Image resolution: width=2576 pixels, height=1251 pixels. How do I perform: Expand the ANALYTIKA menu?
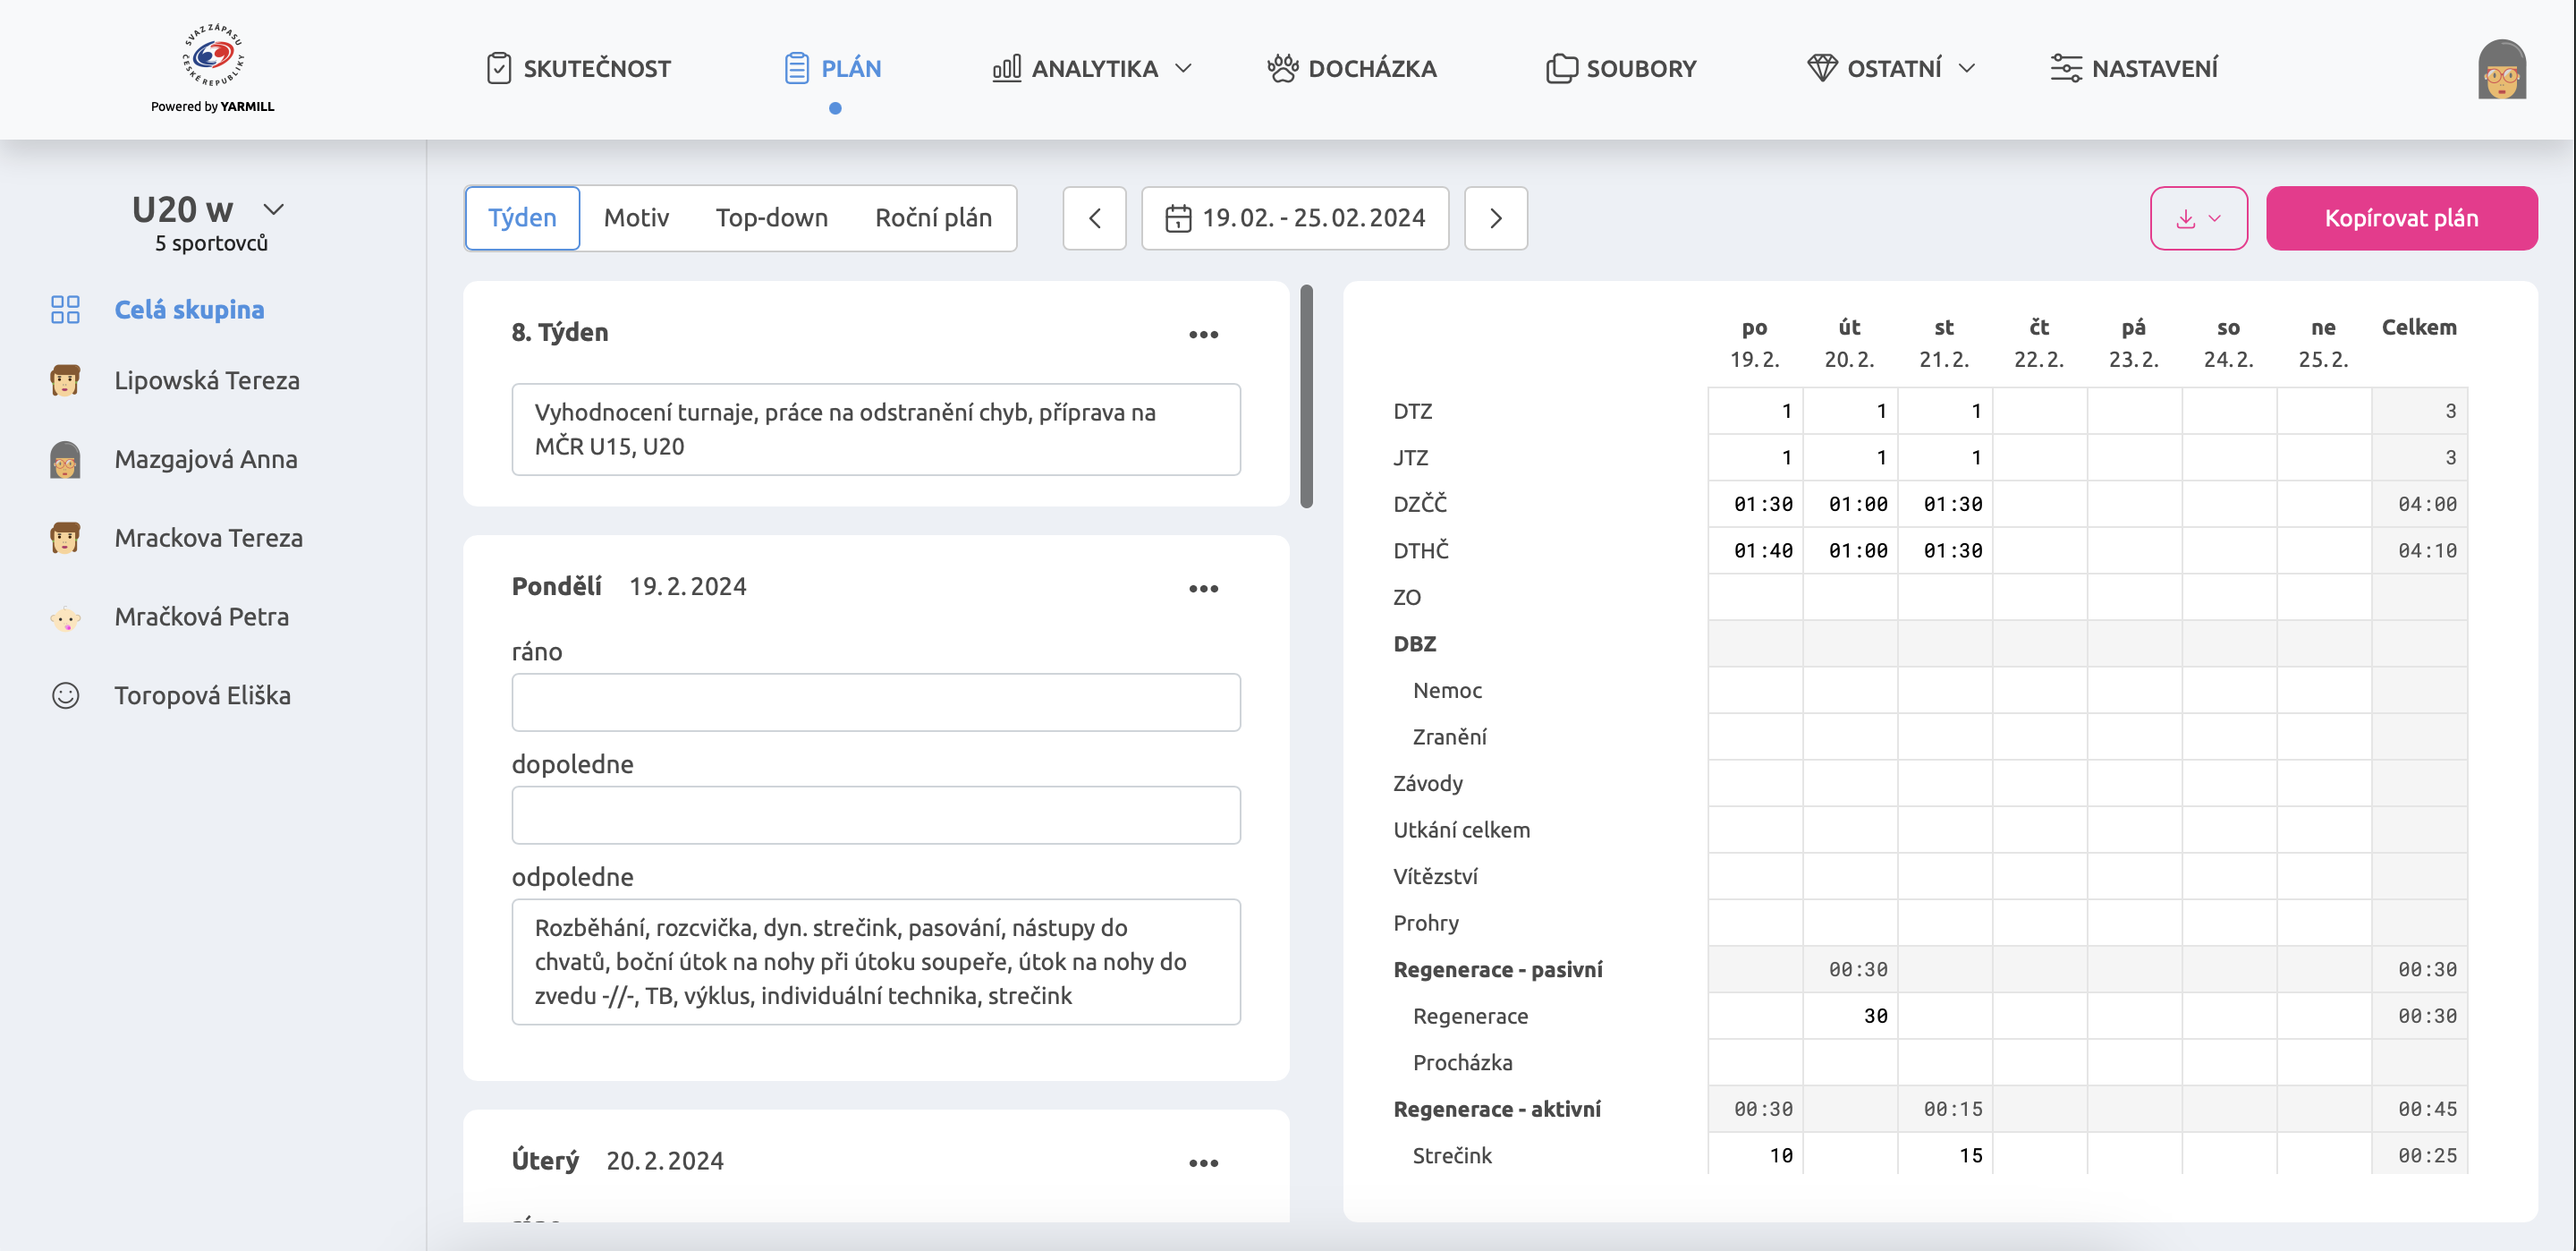pos(1091,69)
